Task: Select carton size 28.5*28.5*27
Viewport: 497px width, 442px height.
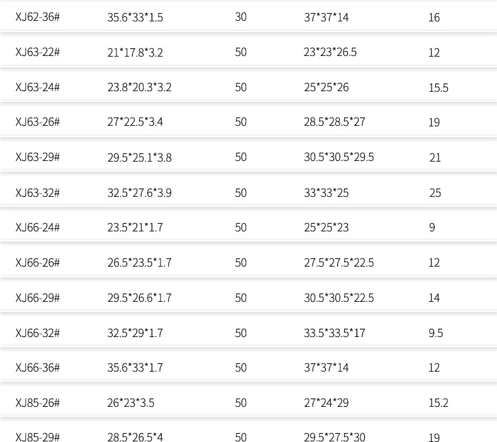Action: point(334,123)
